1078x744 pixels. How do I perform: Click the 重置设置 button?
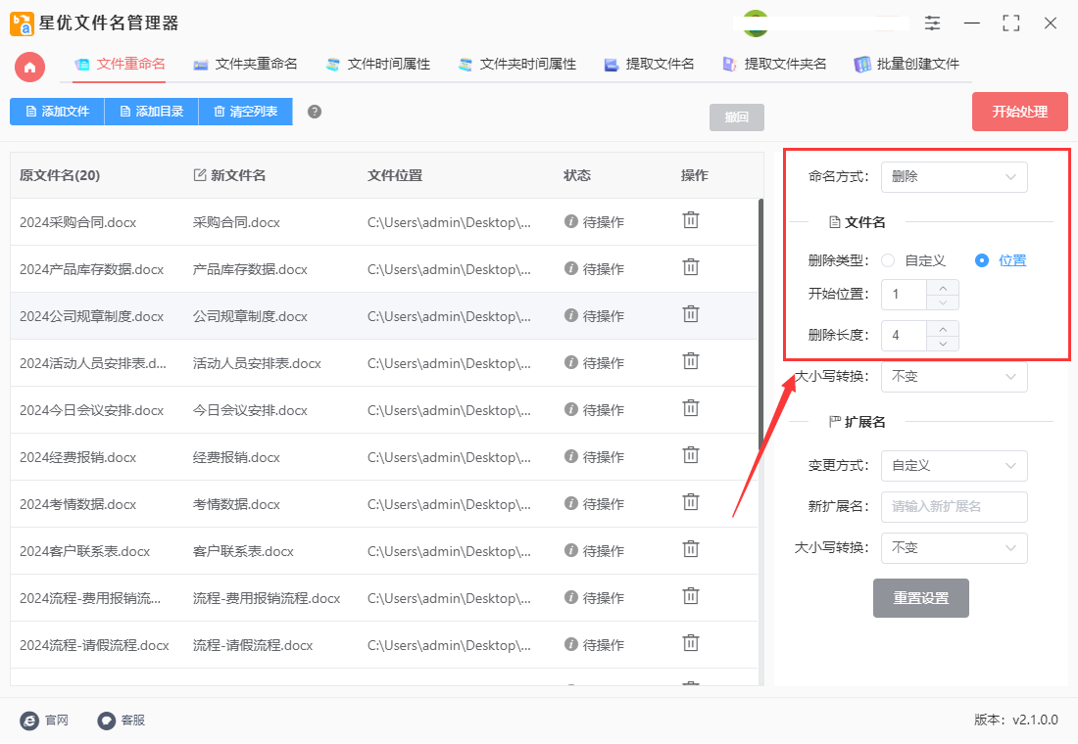(x=920, y=598)
